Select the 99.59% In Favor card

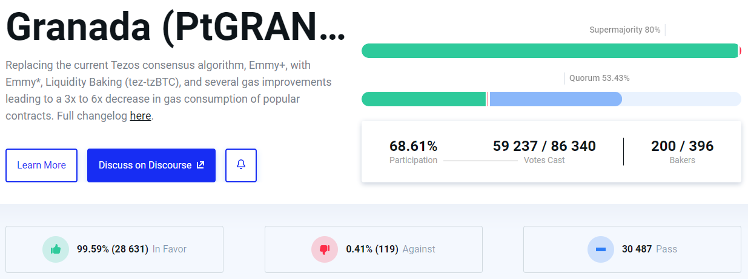[114, 249]
